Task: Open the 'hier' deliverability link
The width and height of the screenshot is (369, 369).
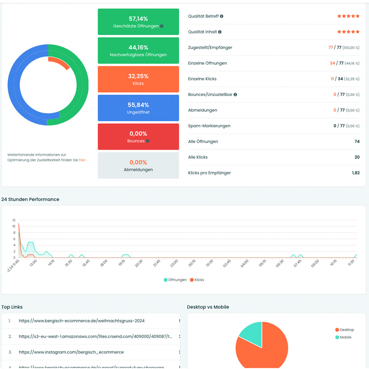Action: [x=82, y=160]
